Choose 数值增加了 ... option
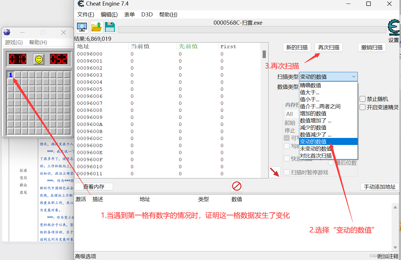 pyautogui.click(x=328, y=121)
